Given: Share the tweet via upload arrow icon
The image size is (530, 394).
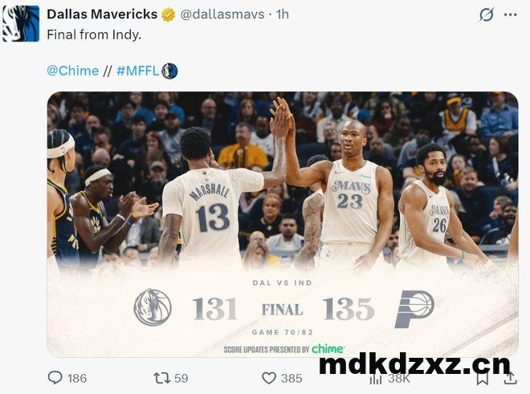Looking at the screenshot, I should click(510, 378).
